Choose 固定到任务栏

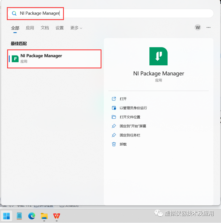pyautogui.click(x=130, y=135)
